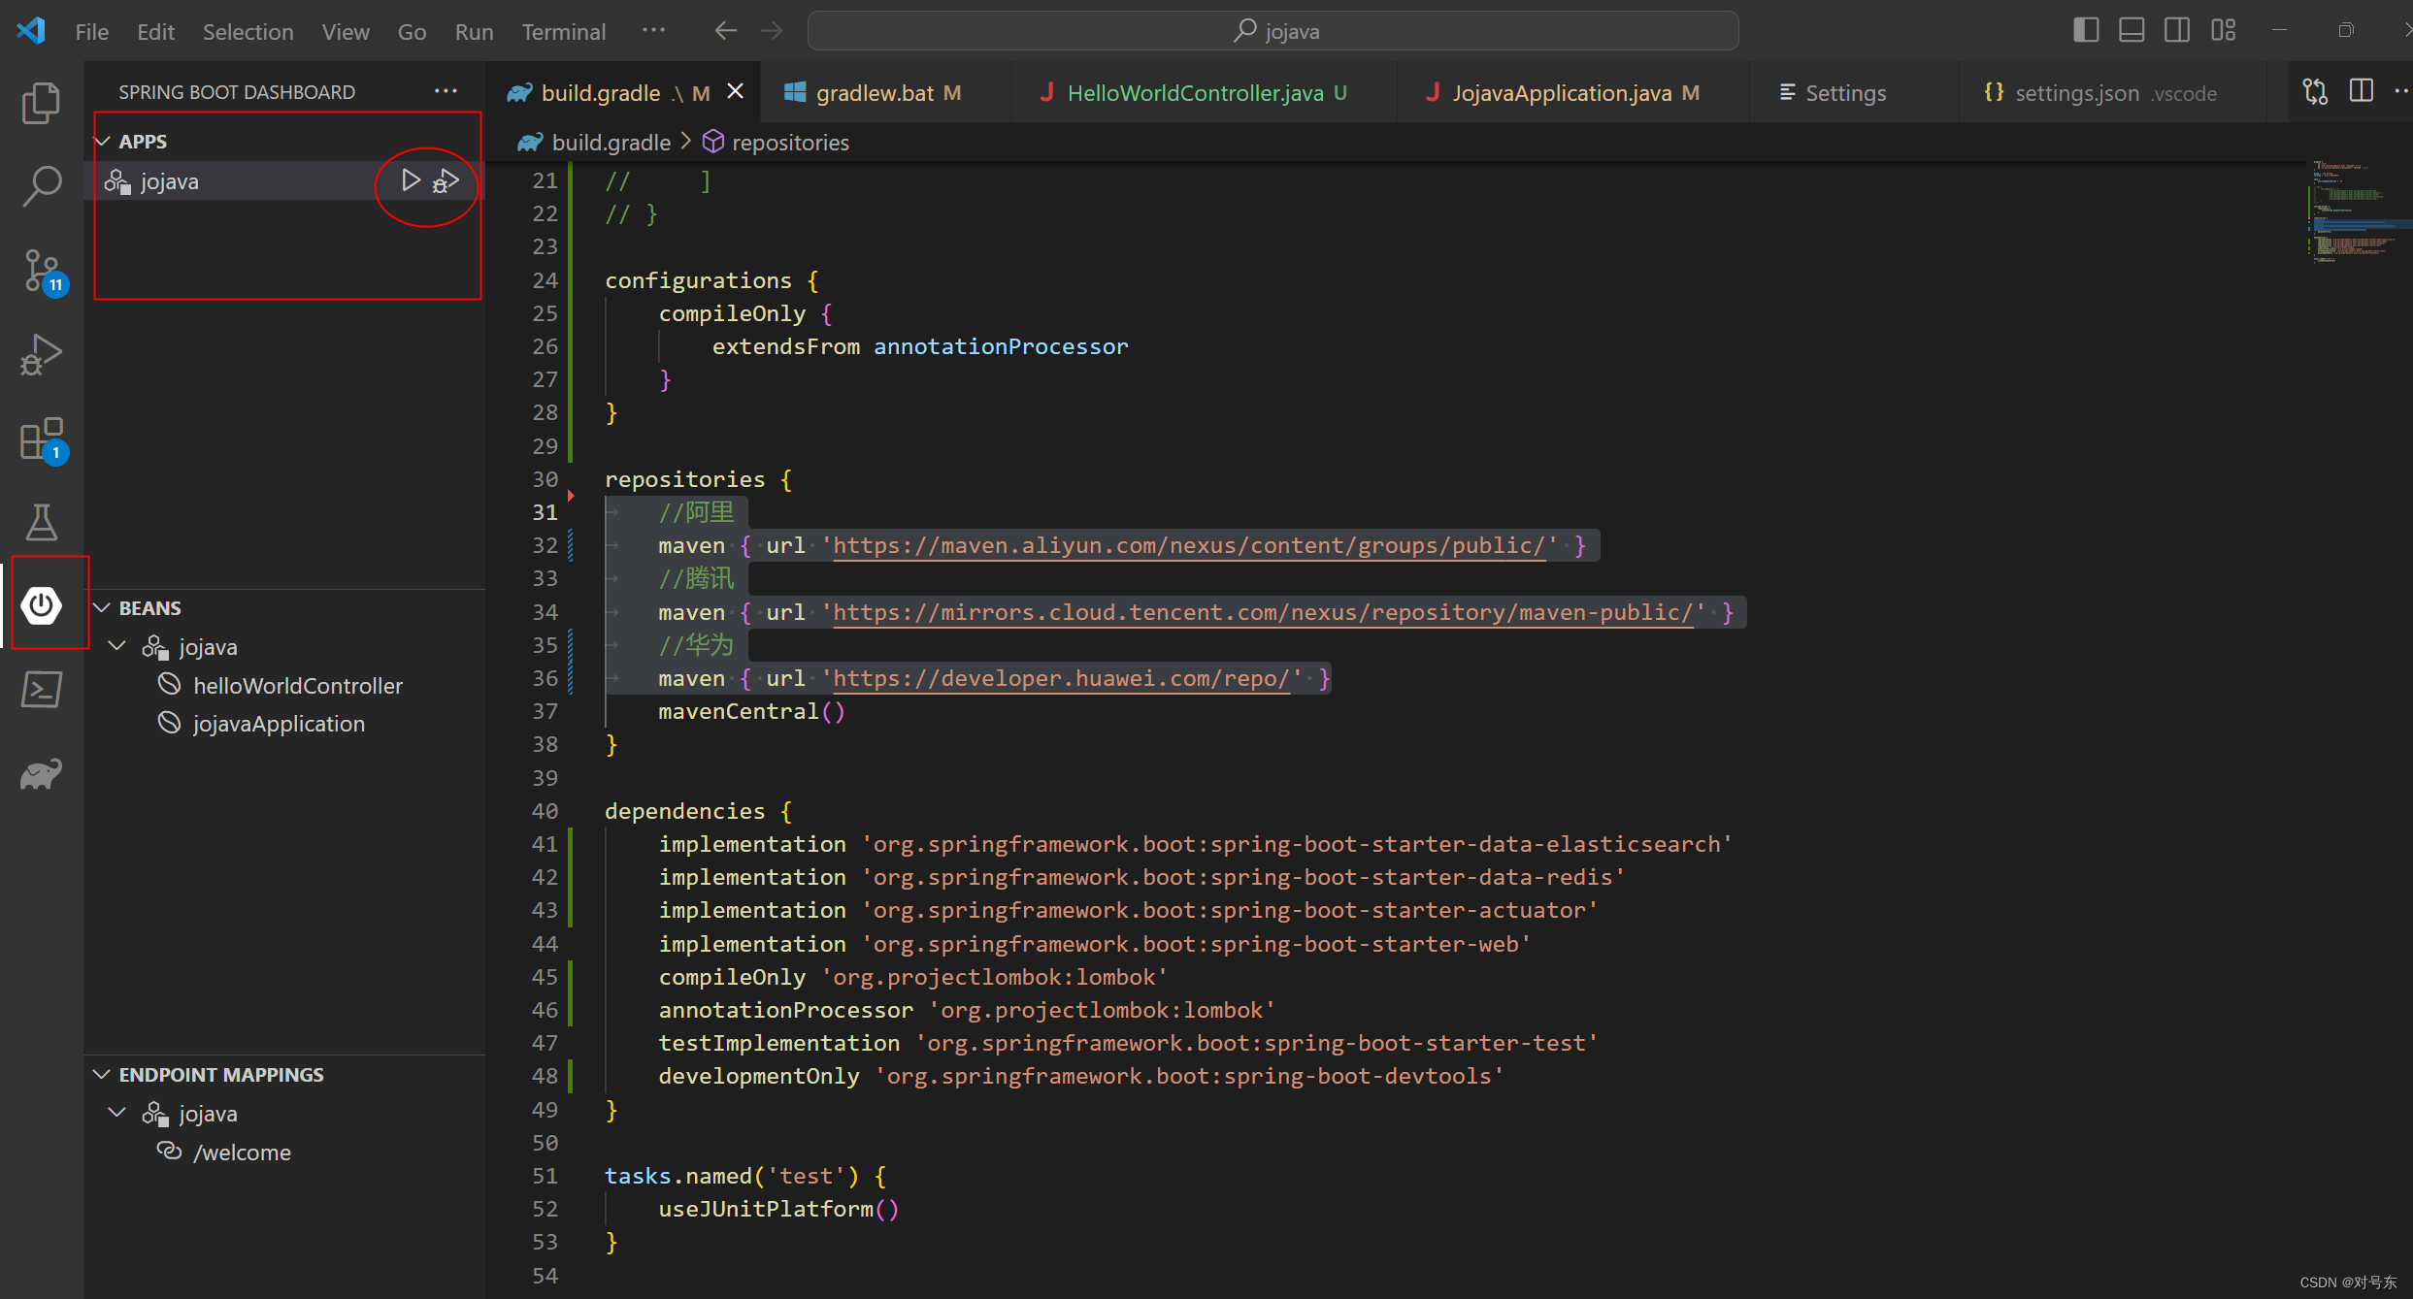This screenshot has height=1299, width=2413.
Task: Click the open editors overflow ellipsis button
Action: coord(2401,91)
